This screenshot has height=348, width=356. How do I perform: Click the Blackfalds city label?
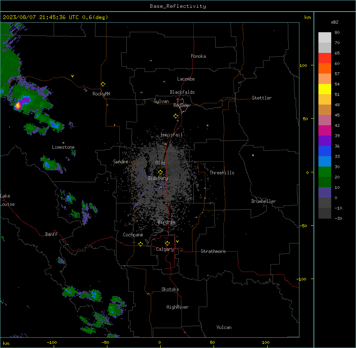click(182, 92)
